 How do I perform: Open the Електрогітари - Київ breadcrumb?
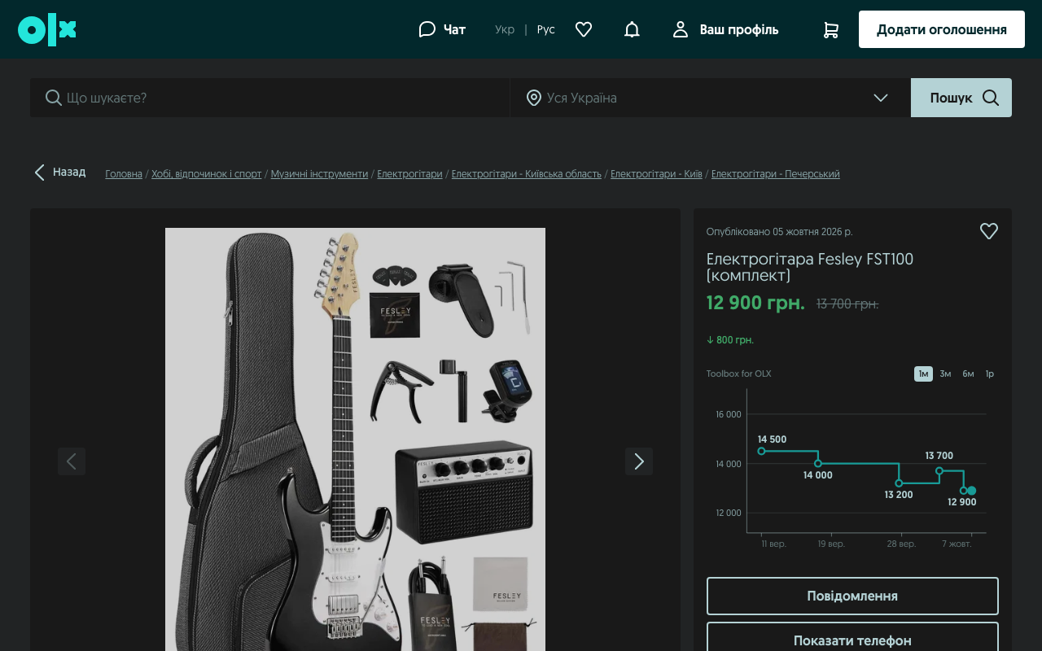click(x=656, y=174)
